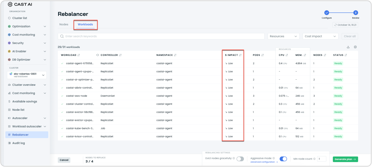Screen dimensions: 372x167
Task: Click the Min node count field
Action: click(322, 159)
